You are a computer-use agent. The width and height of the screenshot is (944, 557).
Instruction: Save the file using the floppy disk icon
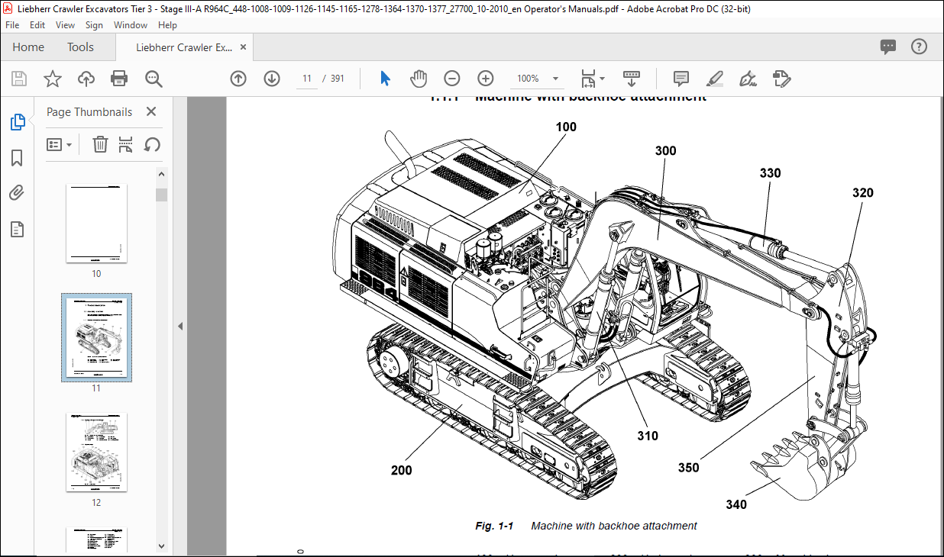pos(19,79)
